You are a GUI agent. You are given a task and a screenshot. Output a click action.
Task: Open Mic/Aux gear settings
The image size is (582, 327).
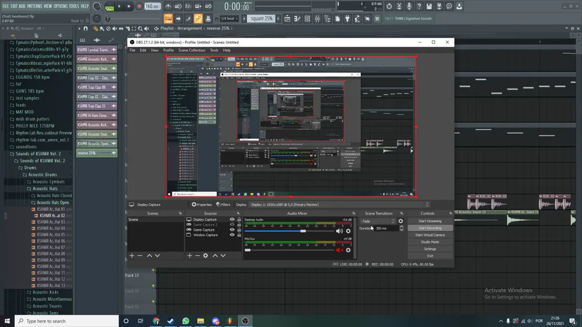[x=348, y=250]
